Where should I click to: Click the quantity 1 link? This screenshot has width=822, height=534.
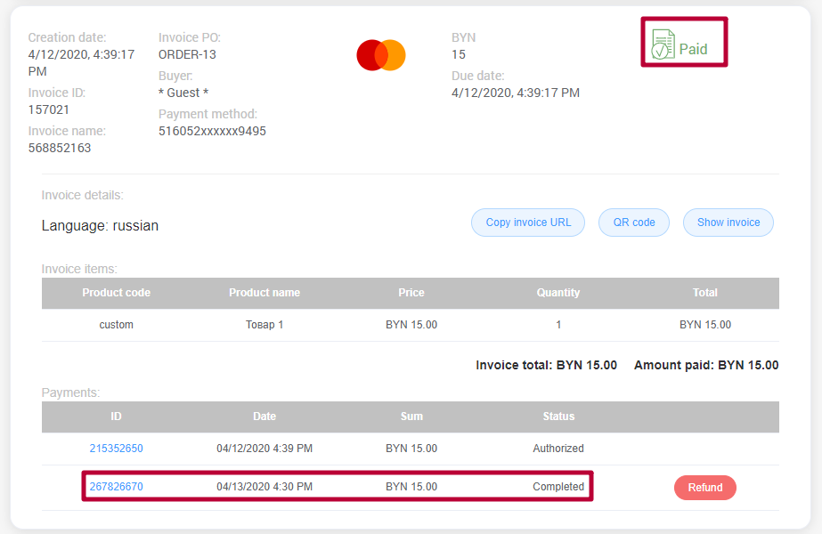click(x=558, y=324)
